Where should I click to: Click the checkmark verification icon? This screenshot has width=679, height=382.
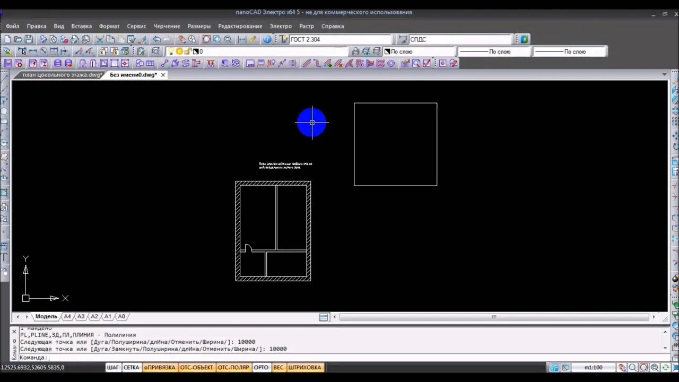click(x=426, y=64)
